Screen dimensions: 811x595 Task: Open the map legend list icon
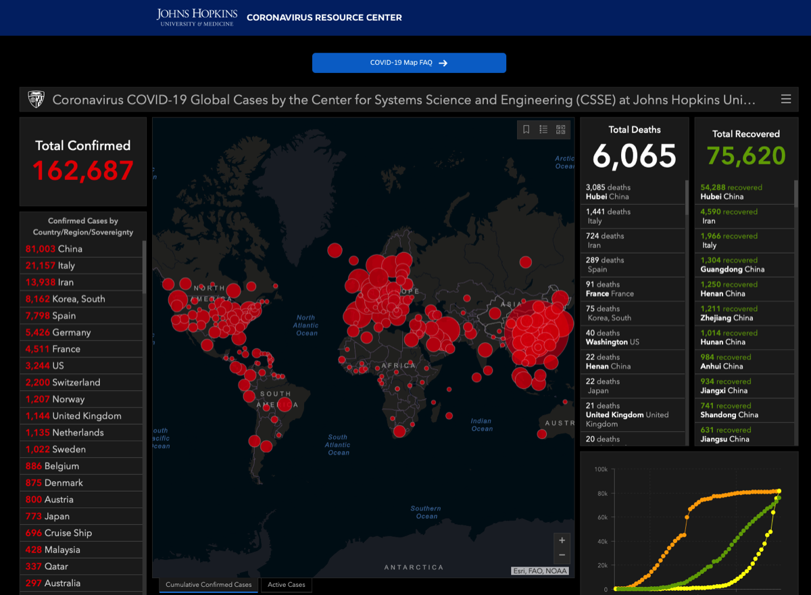pos(543,130)
